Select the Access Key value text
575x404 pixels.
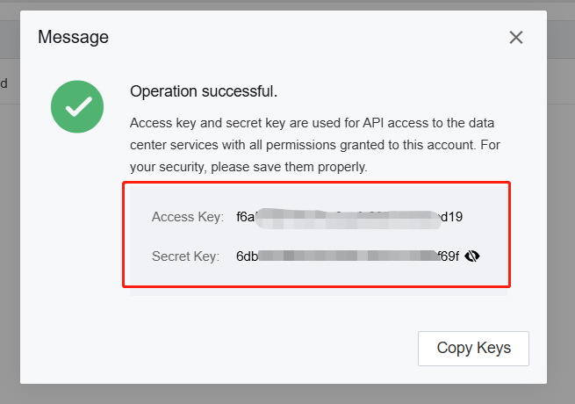tap(349, 217)
